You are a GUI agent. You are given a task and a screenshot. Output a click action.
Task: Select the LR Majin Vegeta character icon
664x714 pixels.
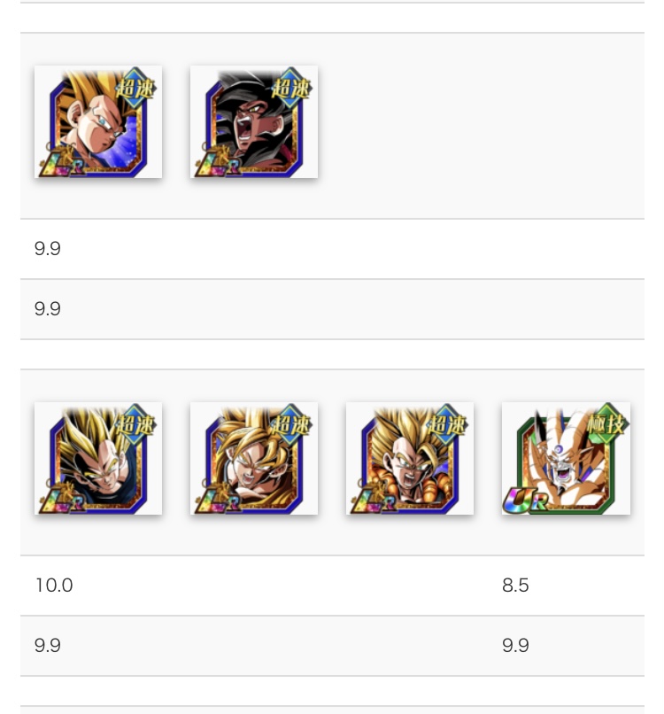tap(98, 458)
